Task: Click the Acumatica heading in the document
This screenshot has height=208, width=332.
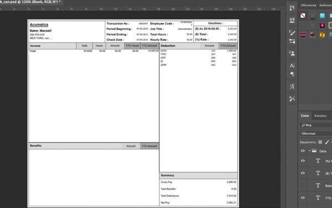Action: tap(39, 24)
